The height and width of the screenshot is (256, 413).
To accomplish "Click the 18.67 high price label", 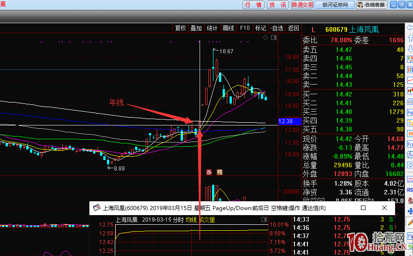I will pos(226,51).
